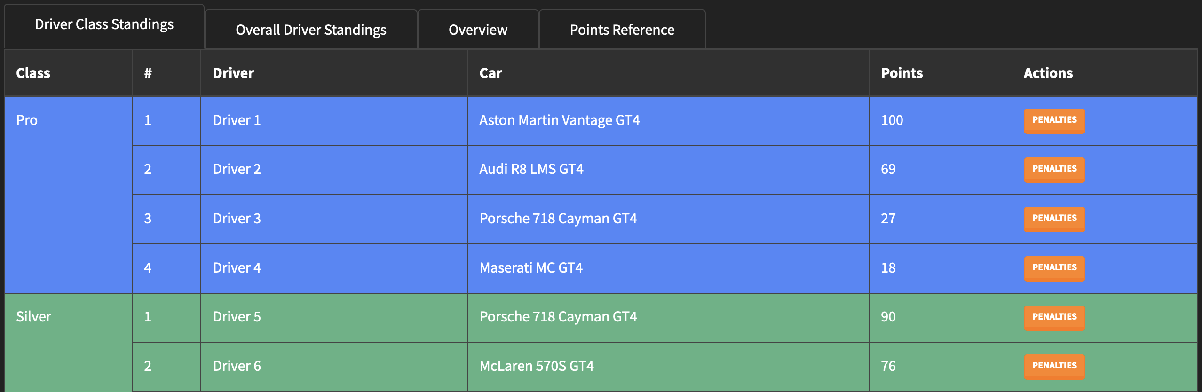Open penalties for Driver 2
The height and width of the screenshot is (392, 1202).
(1054, 169)
